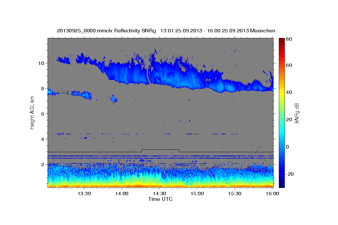Click the 10 km height tick label
The height and width of the screenshot is (225, 338).
click(41, 63)
